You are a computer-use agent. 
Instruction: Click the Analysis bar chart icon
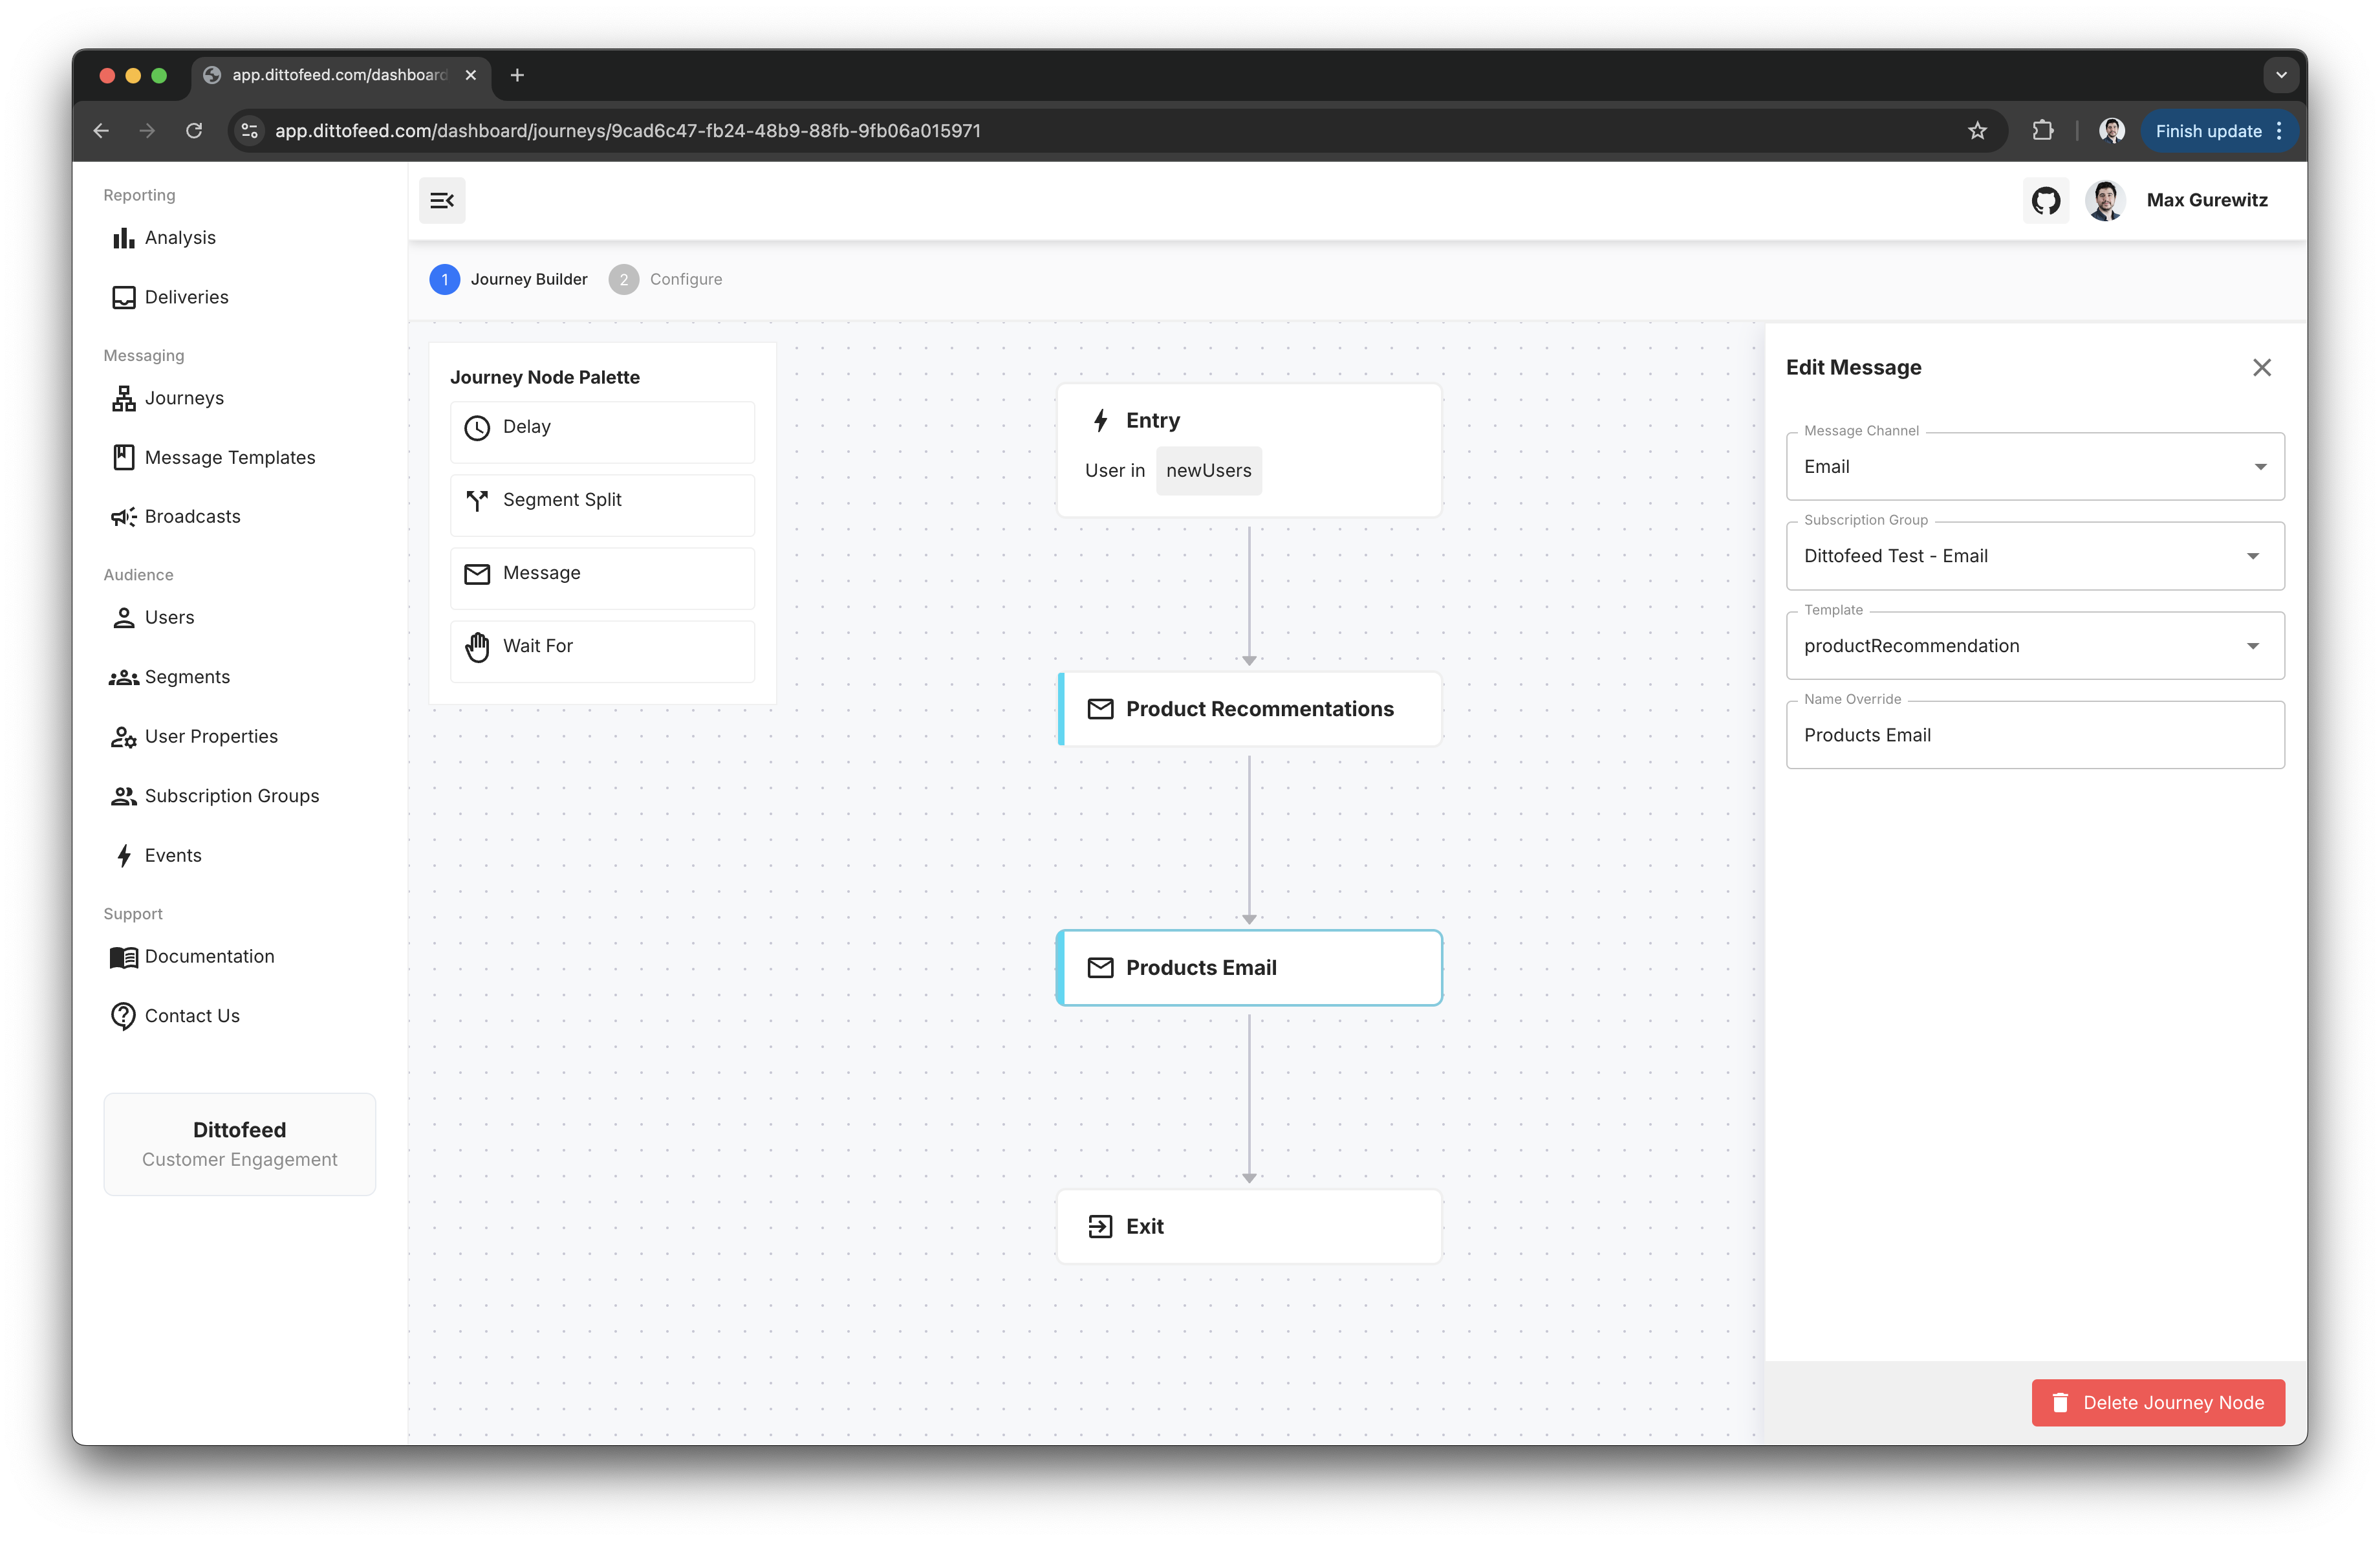123,238
